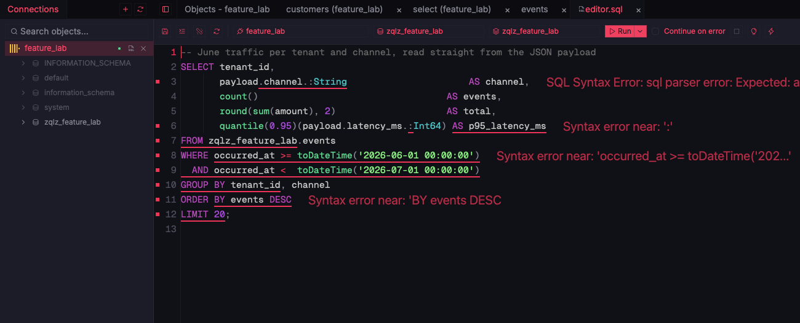This screenshot has height=323, width=800.
Task: Click in the Search objects field
Action: [x=76, y=31]
